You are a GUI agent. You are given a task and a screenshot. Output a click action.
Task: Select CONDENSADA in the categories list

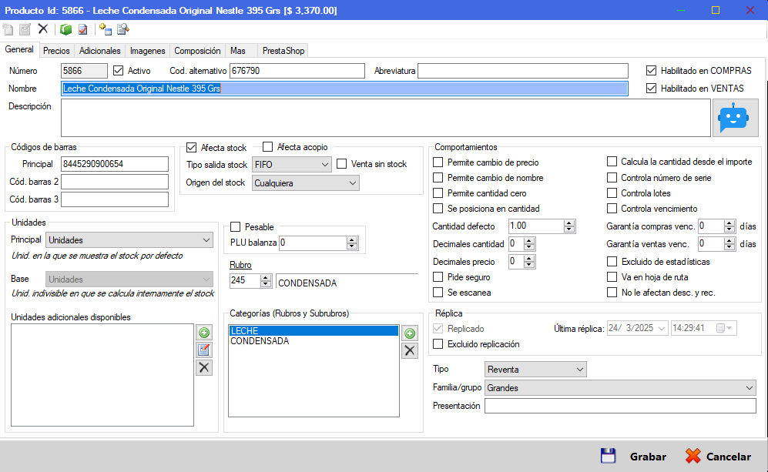tap(314, 341)
